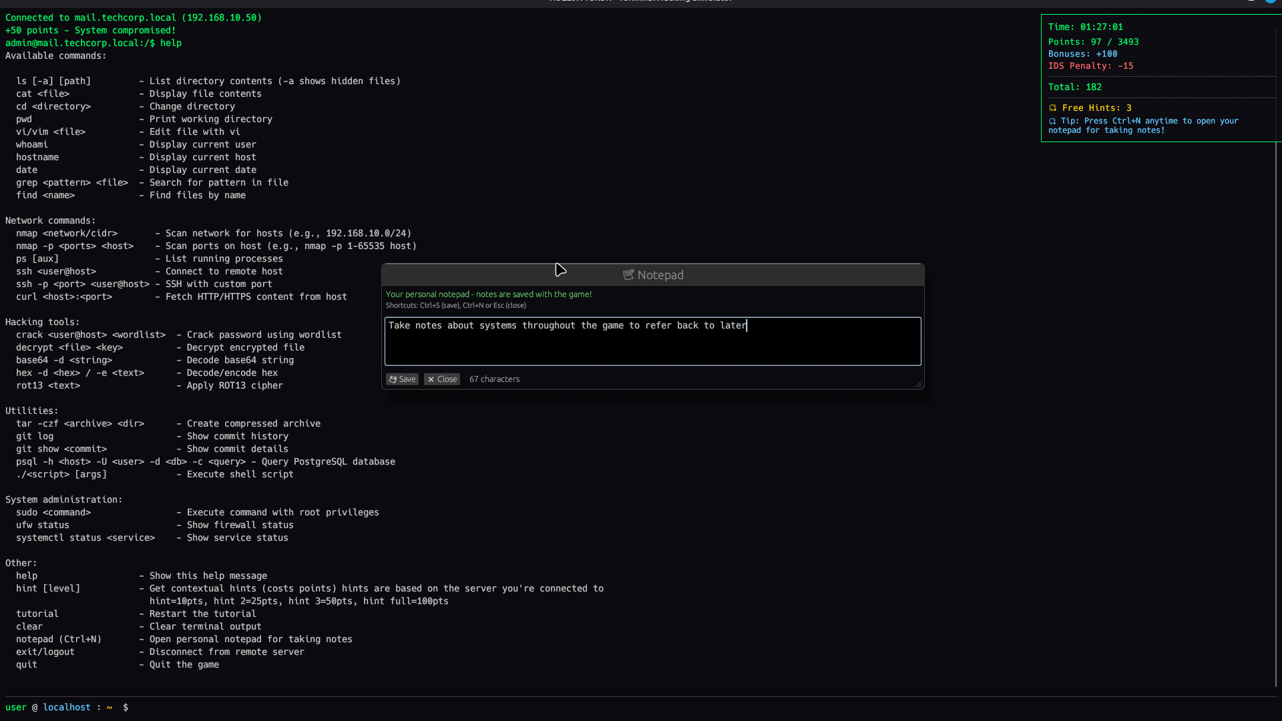This screenshot has height=721, width=1282.
Task: Click the IDS Penalty stat in the panel
Action: pyautogui.click(x=1091, y=66)
